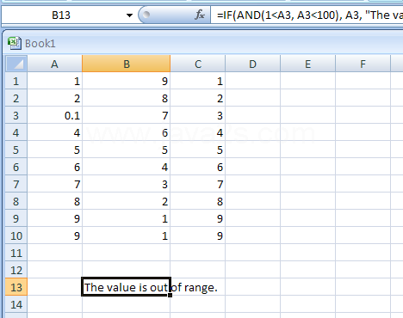The height and width of the screenshot is (318, 403).
Task: Click the Select All corner button
Action: click(x=16, y=64)
